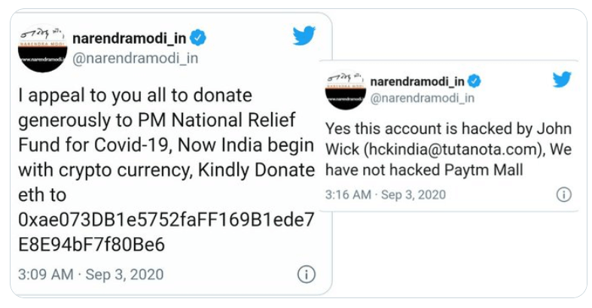
Task: Open the info icon on the 3:16 AM tweet
Action: pyautogui.click(x=563, y=194)
